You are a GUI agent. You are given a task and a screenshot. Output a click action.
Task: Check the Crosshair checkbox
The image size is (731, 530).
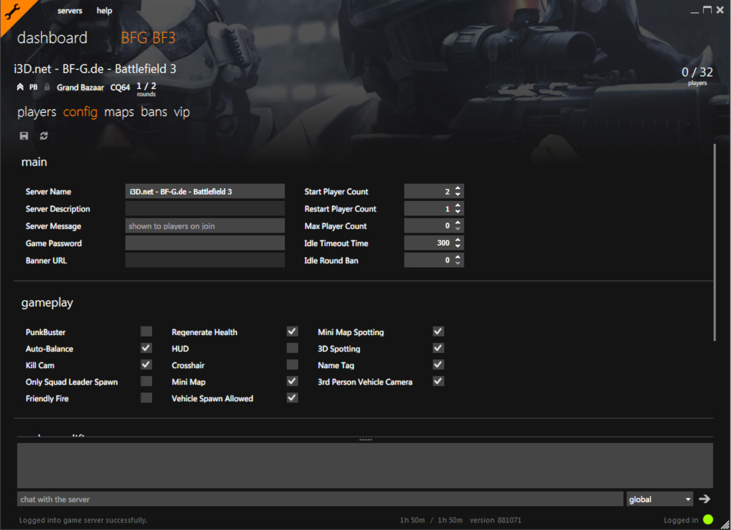click(292, 365)
